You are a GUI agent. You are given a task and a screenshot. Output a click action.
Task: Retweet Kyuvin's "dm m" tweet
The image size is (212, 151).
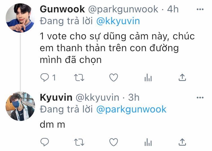click(79, 142)
